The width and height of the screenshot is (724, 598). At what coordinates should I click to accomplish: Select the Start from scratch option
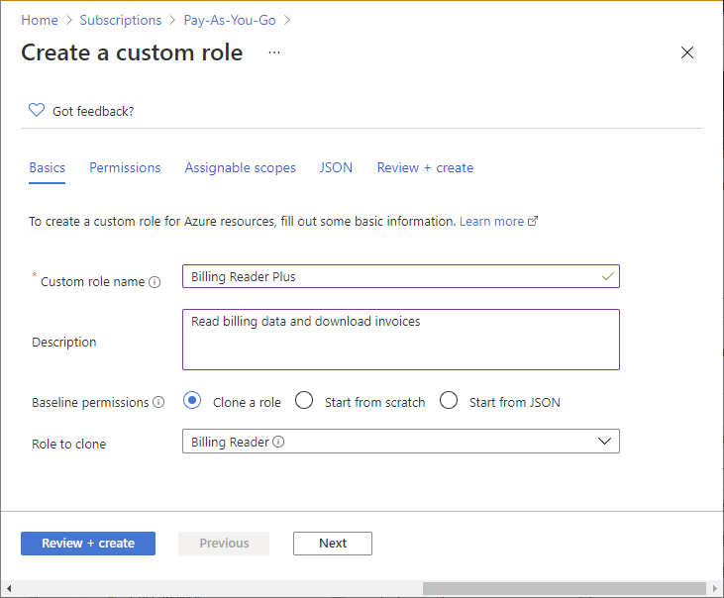[x=304, y=400]
